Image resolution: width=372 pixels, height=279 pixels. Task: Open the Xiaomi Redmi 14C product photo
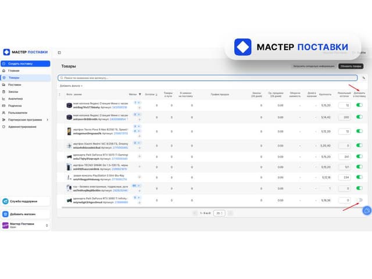pos(69,145)
